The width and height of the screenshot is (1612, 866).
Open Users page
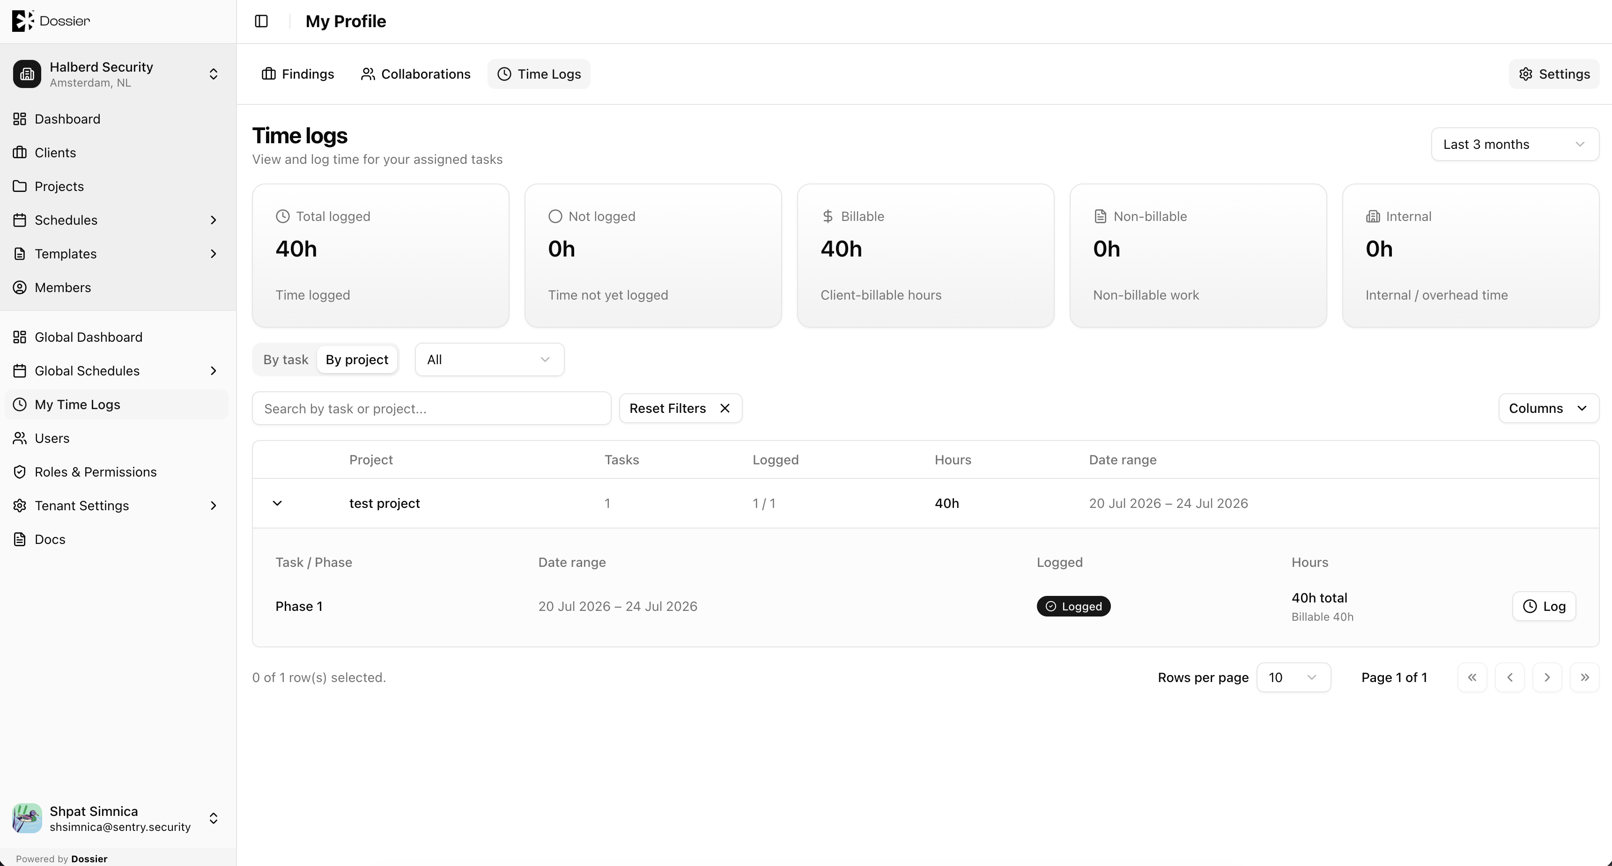click(118, 438)
